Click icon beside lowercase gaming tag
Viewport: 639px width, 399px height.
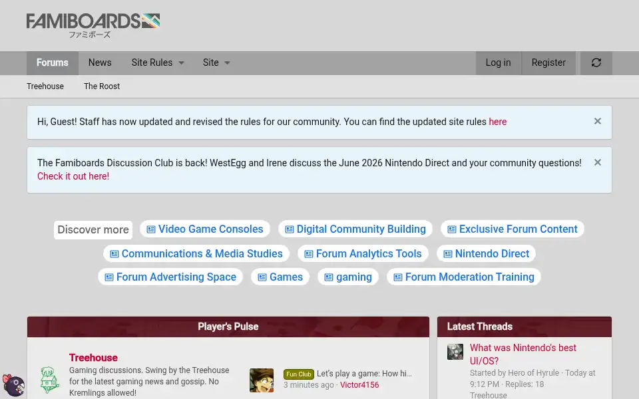pos(329,277)
